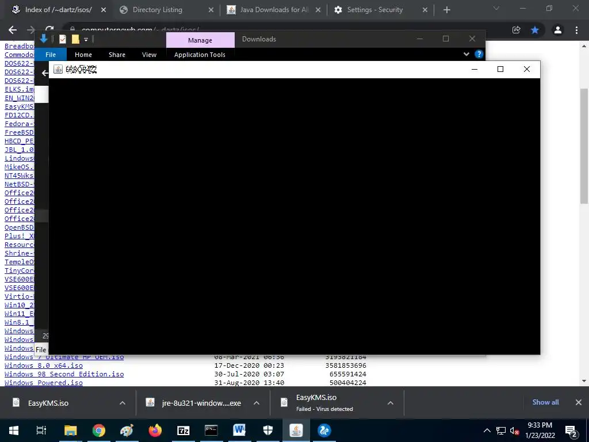Close the Directory Listing tab
589x442 pixels.
click(211, 10)
